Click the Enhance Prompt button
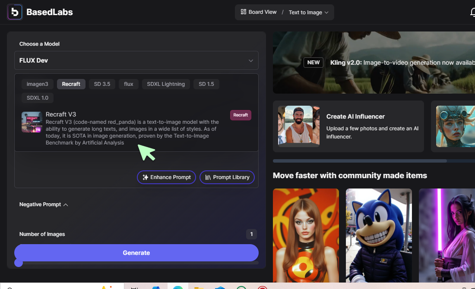 166,177
